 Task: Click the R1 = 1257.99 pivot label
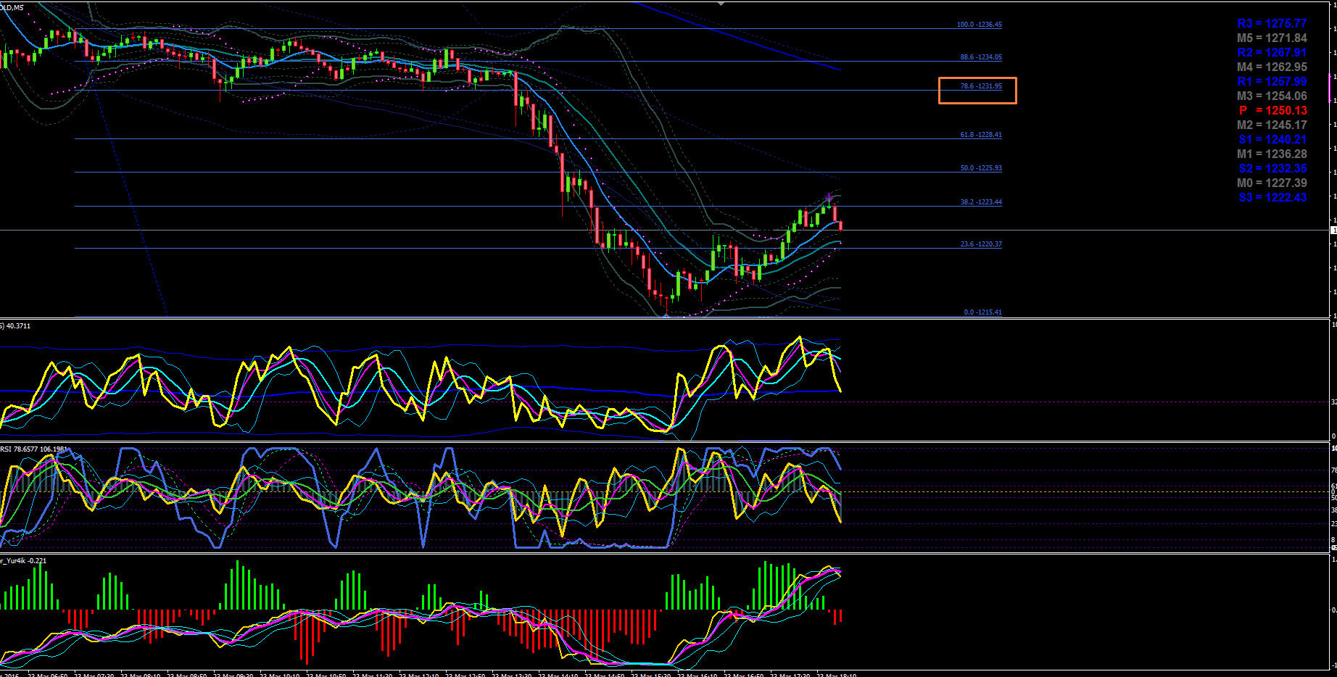click(1272, 81)
